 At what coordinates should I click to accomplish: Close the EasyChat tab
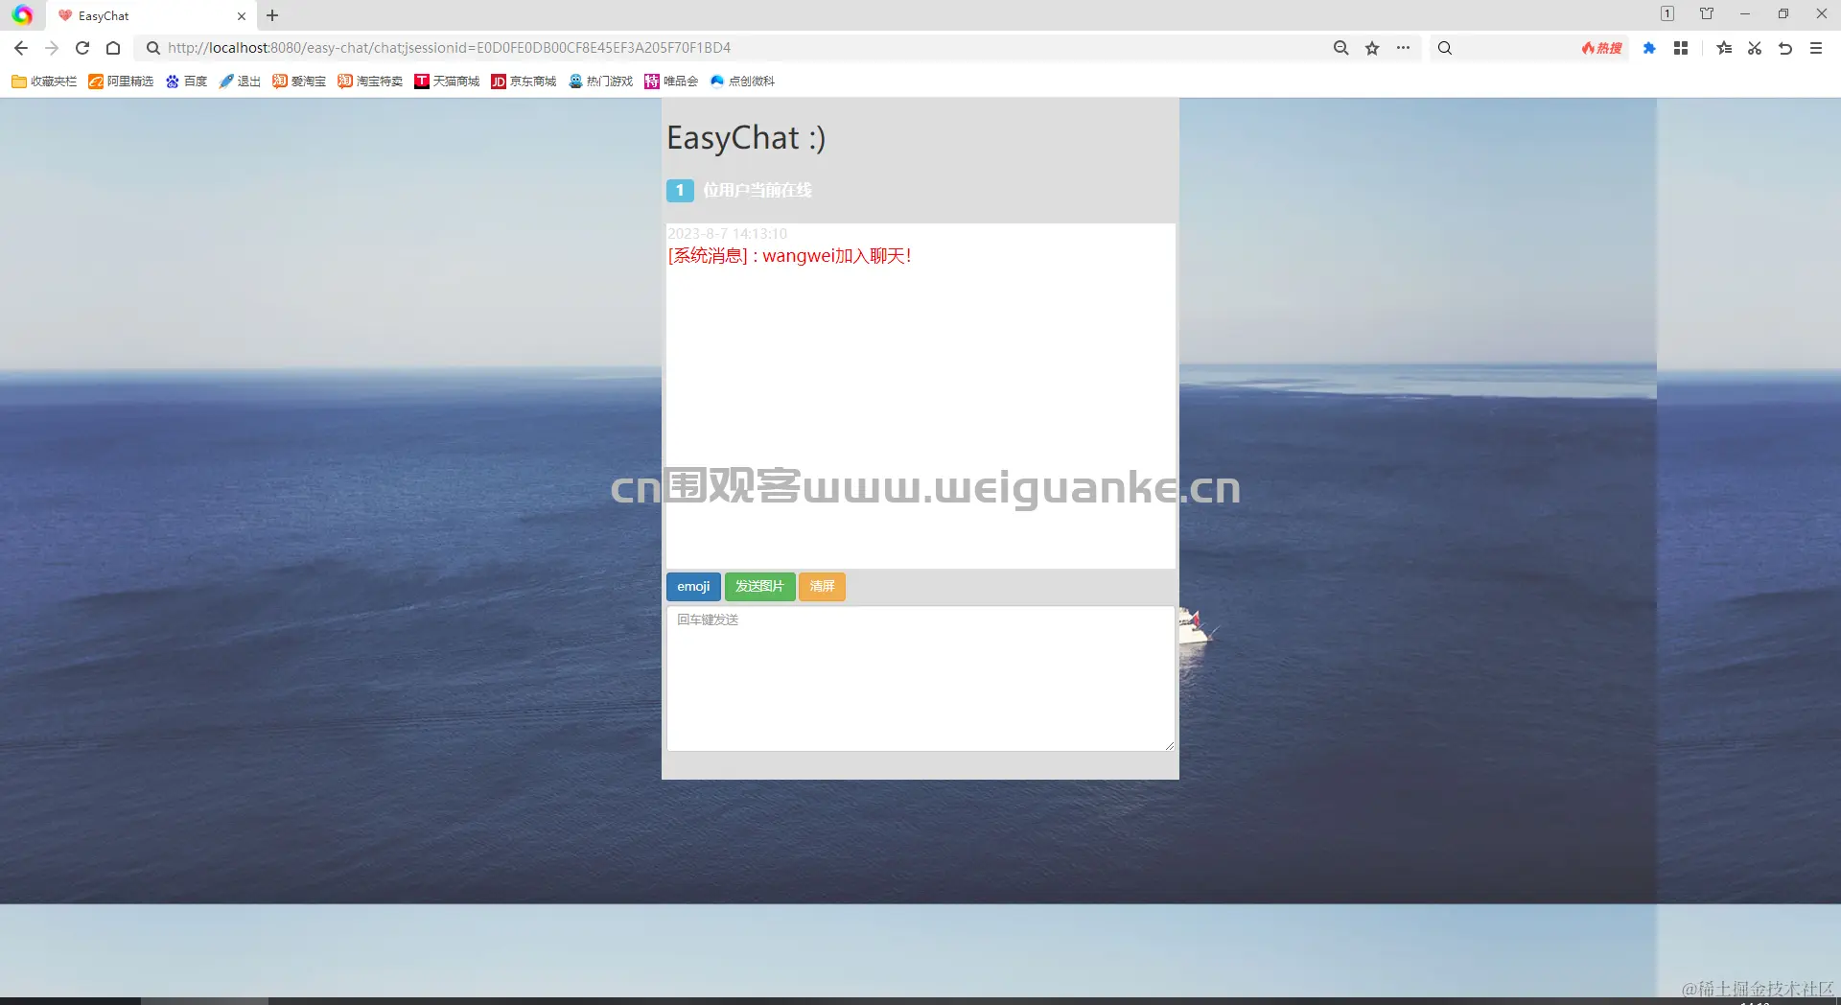click(x=242, y=16)
